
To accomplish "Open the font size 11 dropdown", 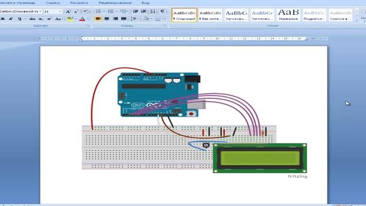I will (x=60, y=11).
